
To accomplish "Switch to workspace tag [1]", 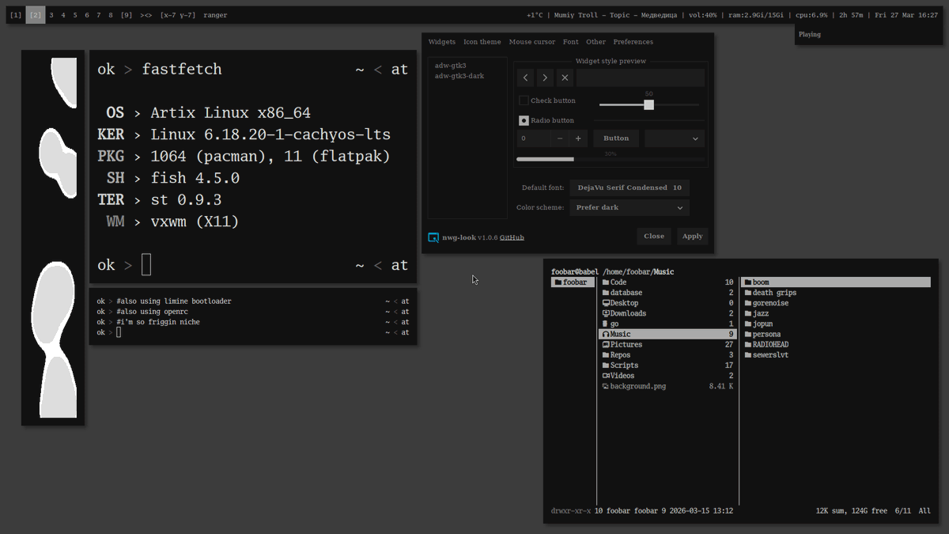I will click(x=16, y=15).
